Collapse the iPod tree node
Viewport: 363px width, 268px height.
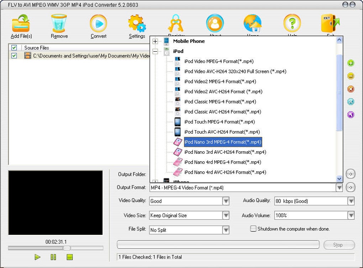[x=155, y=51]
